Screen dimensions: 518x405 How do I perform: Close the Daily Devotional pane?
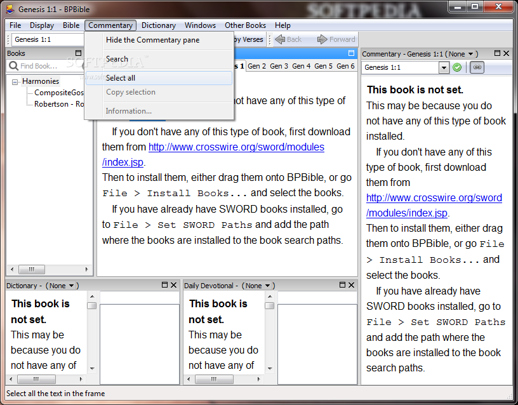tap(351, 285)
